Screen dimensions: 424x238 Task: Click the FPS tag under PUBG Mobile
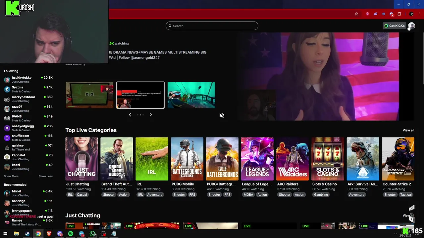click(192, 195)
